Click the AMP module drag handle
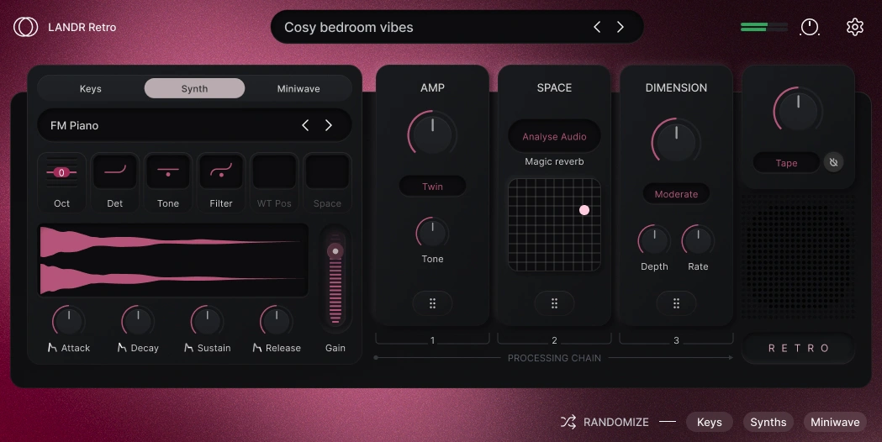Screen dimensions: 882x442 click(432, 303)
